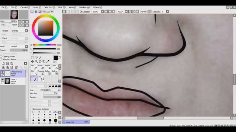Switch to the image.jpg canvas tab

pos(76,122)
